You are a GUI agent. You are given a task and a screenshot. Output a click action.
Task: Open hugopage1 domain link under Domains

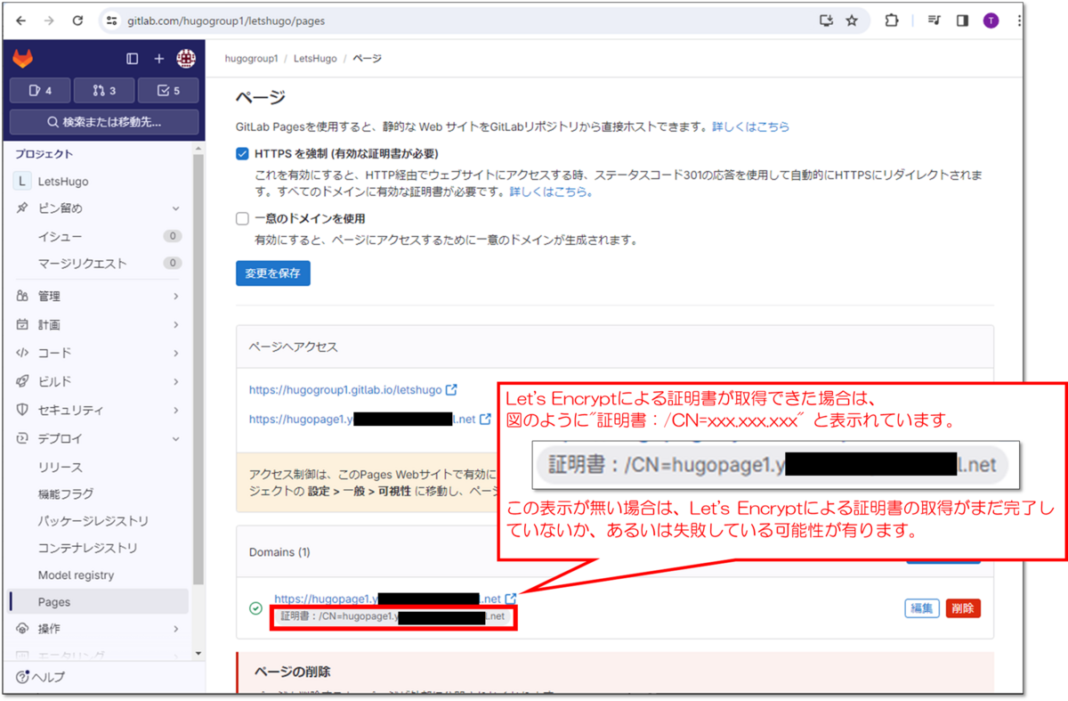pos(388,599)
